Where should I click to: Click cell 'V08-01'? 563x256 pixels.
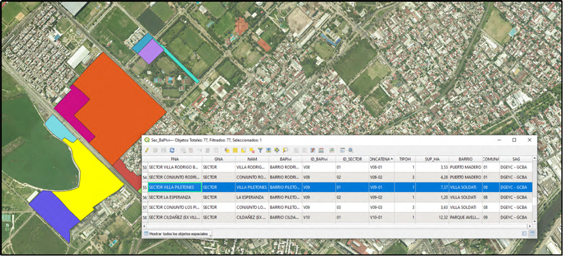click(381, 167)
